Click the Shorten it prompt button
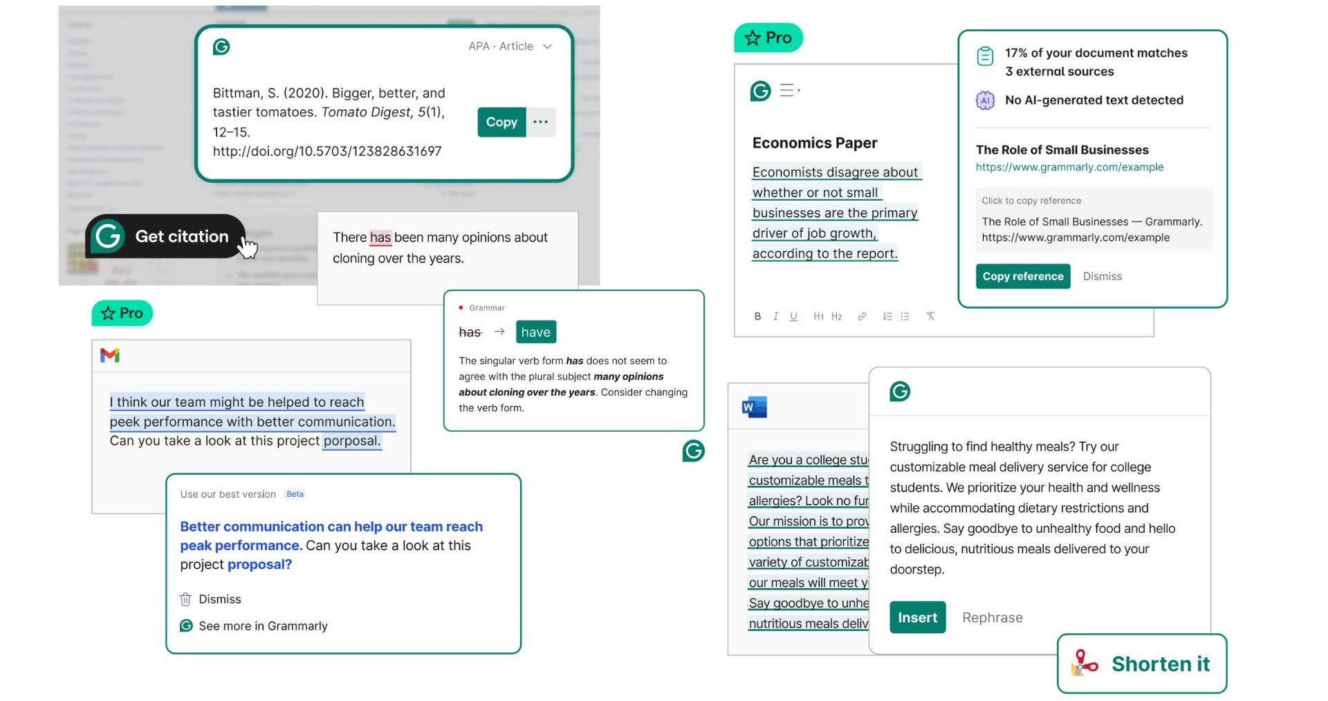 (1142, 664)
